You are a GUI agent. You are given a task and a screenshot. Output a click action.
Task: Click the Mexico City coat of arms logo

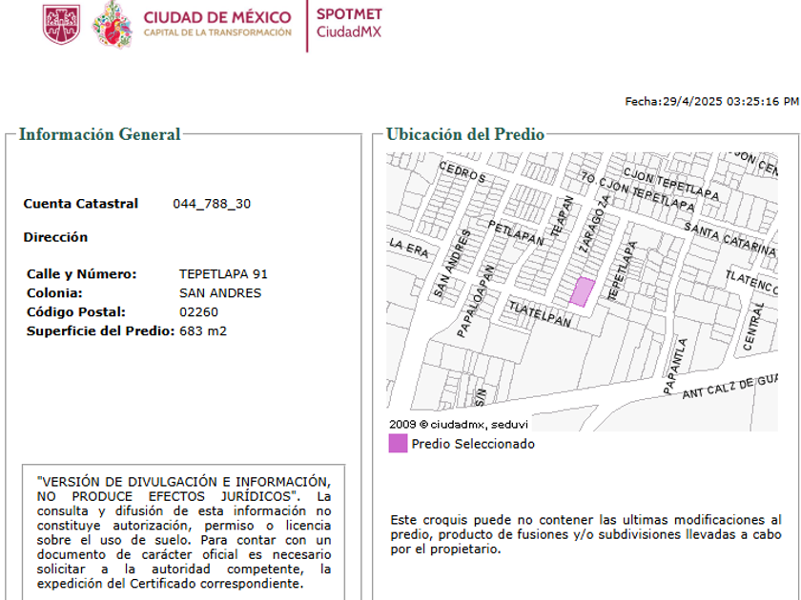click(x=61, y=24)
